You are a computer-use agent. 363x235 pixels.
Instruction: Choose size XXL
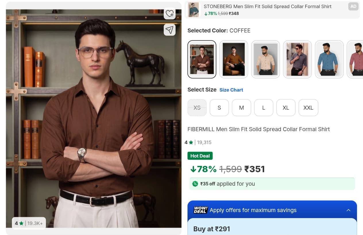[x=308, y=108]
